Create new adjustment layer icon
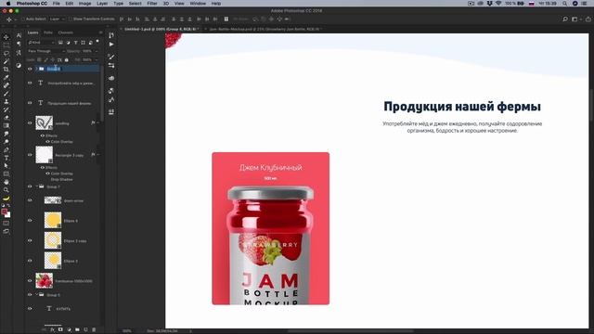Viewport: 594px width, 334px height. (x=69, y=330)
